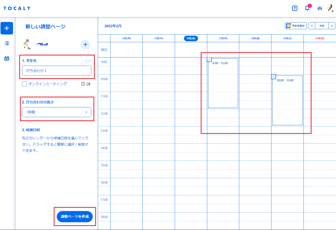Open the help question mark icon

point(295,8)
